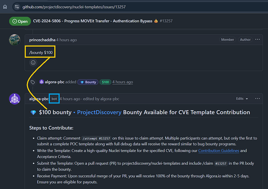
Task: Click the blue diamond bounty icon
Action: 33,112
